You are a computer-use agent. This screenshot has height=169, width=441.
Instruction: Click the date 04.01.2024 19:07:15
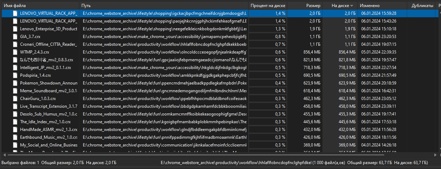click(379, 44)
